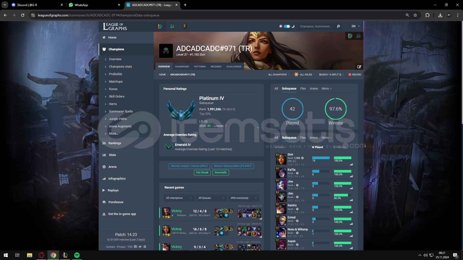Click the search magnifier icon
Viewport: 463px width, 260px height.
(338, 26)
